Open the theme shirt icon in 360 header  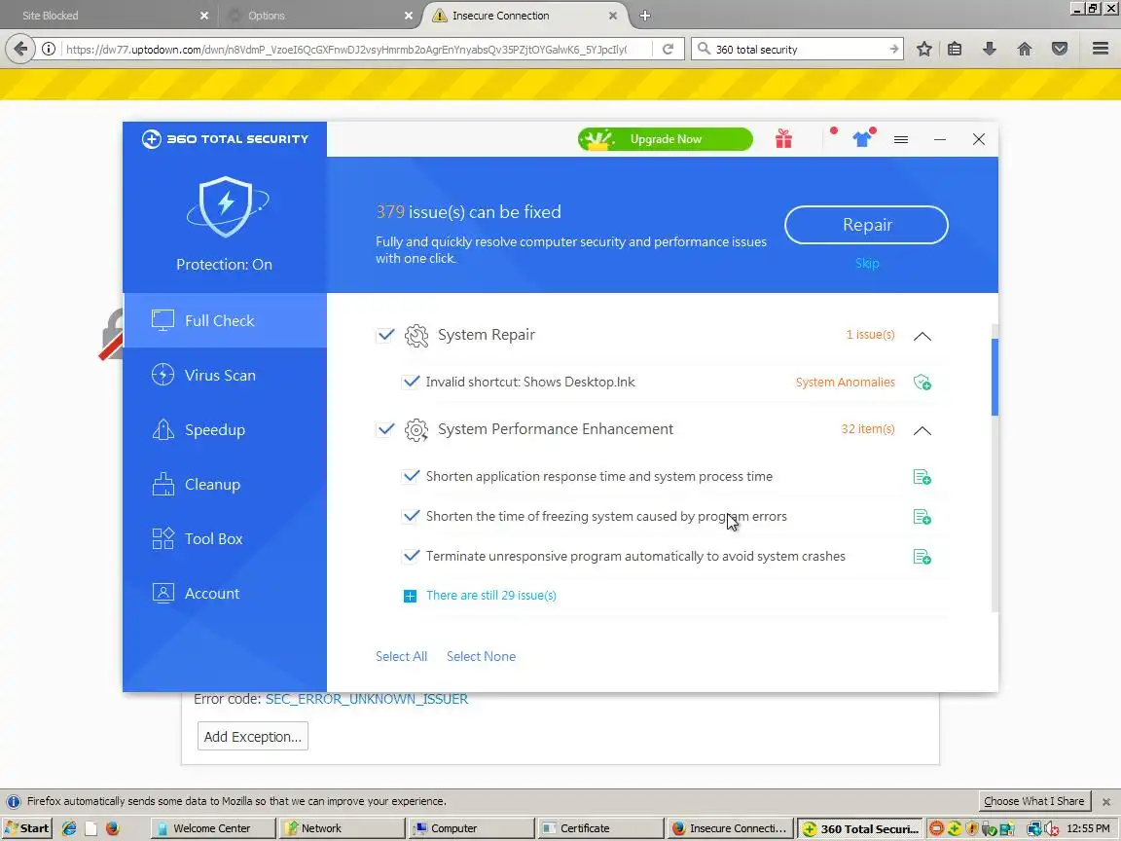pyautogui.click(x=863, y=139)
